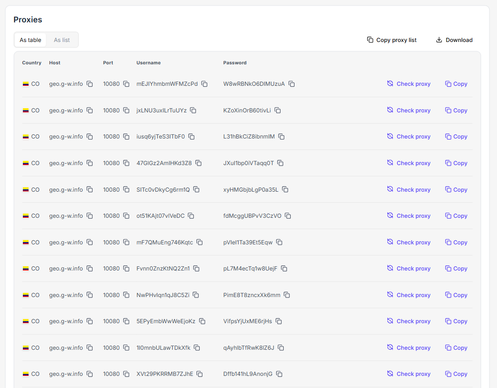The image size is (497, 388).
Task: Copy username SlTc0vDkyCg6rm1Q icon
Action: (196, 190)
